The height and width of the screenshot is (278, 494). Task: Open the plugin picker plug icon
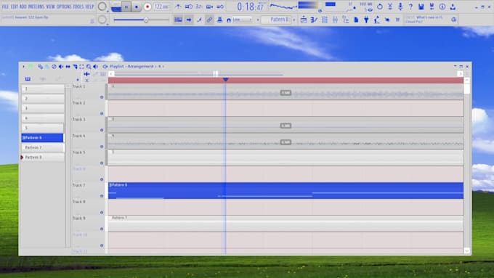pyautogui.click(x=366, y=20)
